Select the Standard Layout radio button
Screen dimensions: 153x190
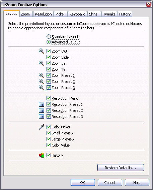[x=49, y=37]
